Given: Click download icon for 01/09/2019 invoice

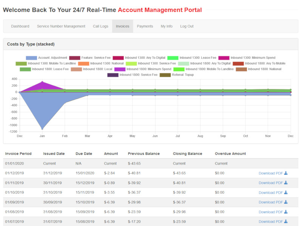Looking at the screenshot, I should 286,202.
